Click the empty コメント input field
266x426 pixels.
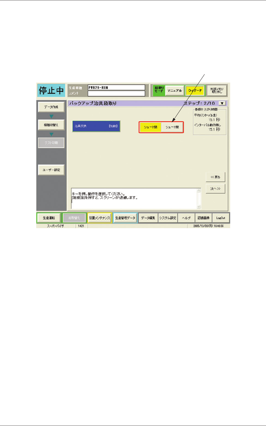(x=116, y=93)
